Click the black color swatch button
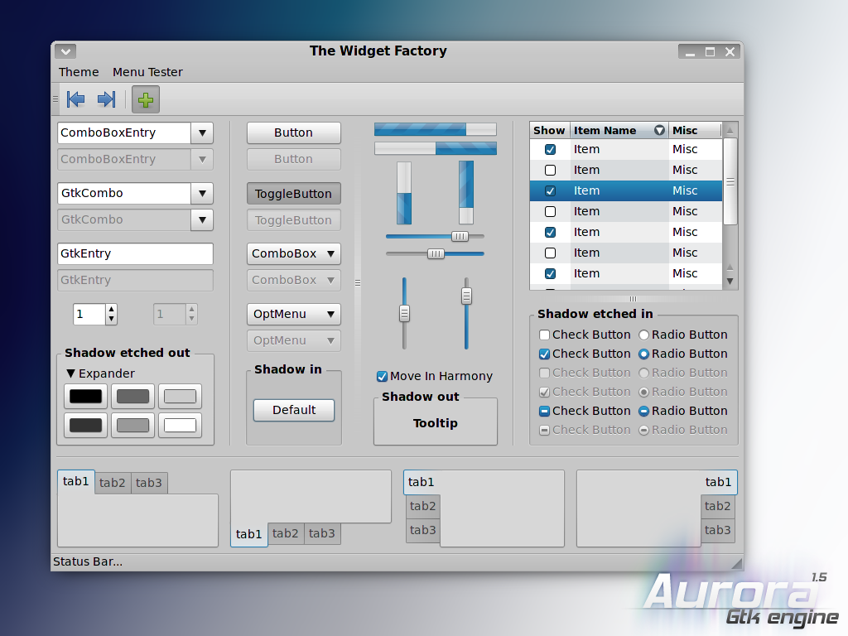 tap(85, 397)
